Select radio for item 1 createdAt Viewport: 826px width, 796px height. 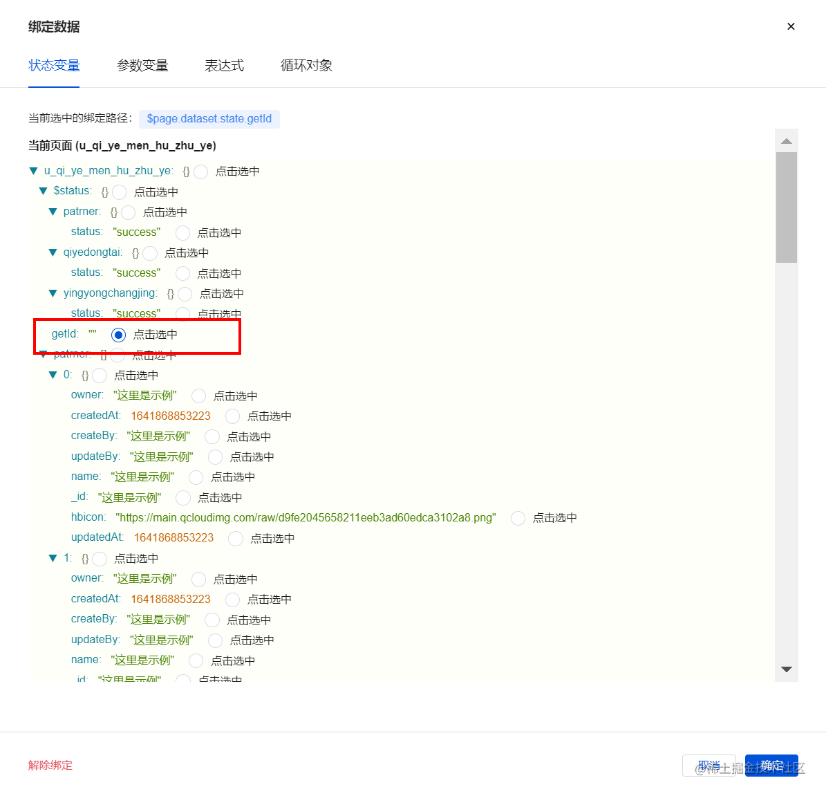click(232, 600)
